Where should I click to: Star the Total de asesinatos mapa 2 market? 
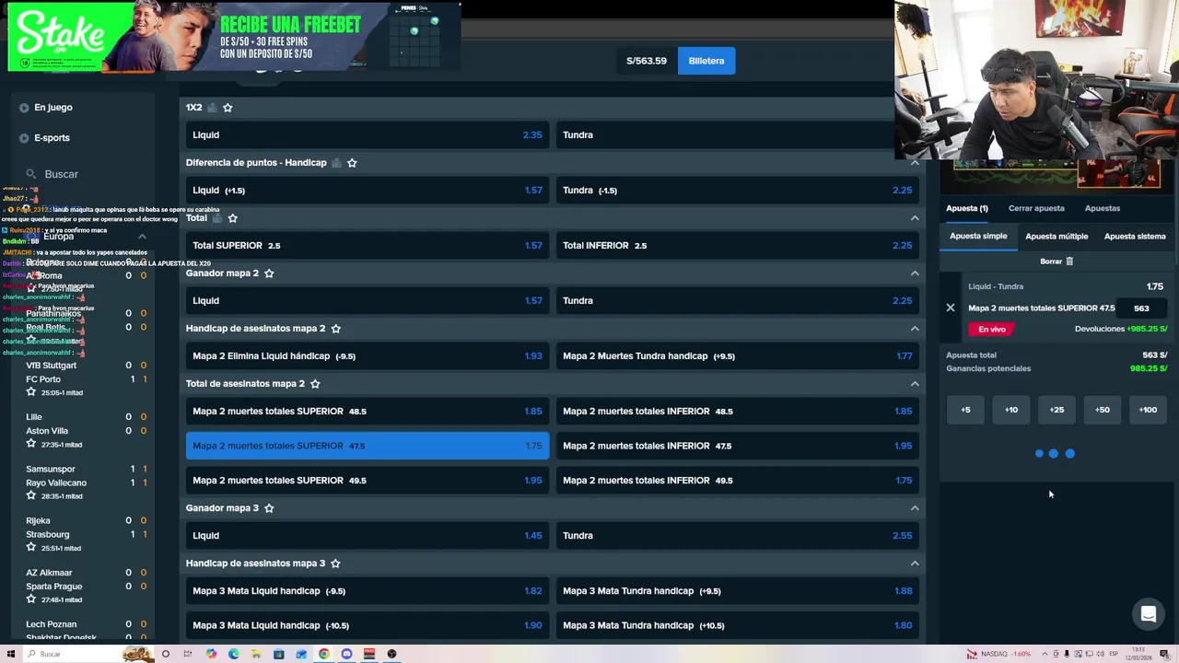coord(315,384)
